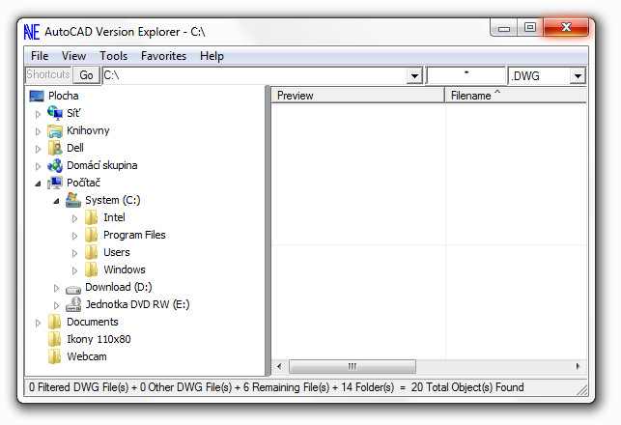Expand the Síť tree node
The width and height of the screenshot is (621, 425).
click(x=38, y=114)
